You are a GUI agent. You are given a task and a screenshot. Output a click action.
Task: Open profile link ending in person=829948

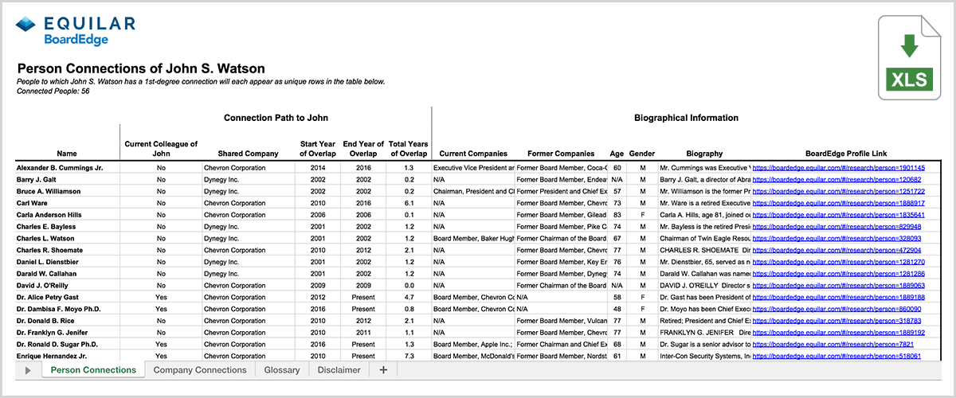836,227
